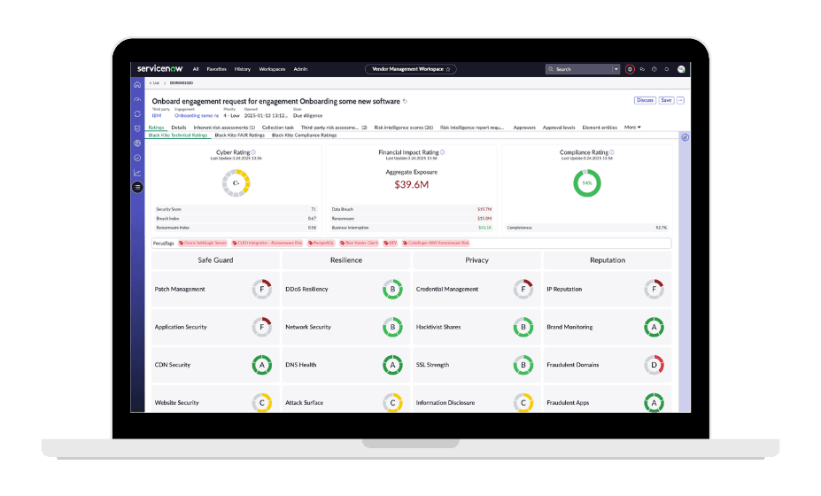
Task: Open the Workspaces menu in the top navigation
Action: [x=272, y=68]
